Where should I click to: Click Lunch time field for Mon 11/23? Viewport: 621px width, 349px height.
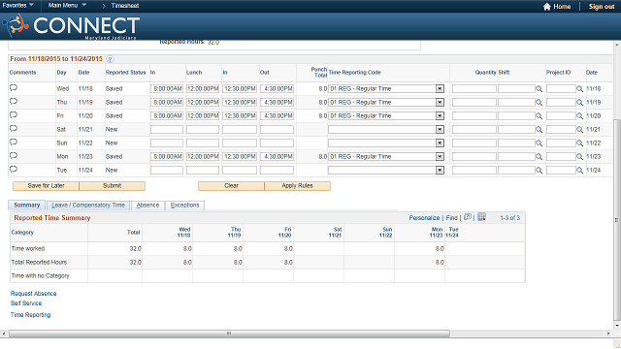point(203,157)
